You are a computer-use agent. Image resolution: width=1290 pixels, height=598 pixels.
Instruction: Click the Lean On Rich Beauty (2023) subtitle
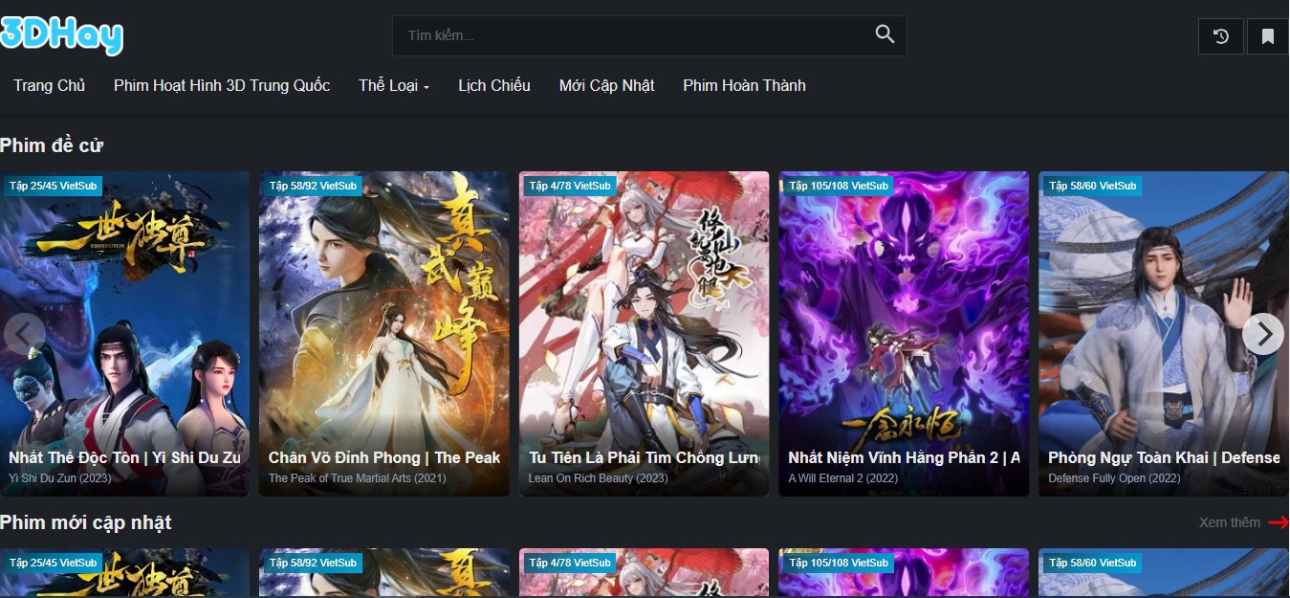point(598,478)
